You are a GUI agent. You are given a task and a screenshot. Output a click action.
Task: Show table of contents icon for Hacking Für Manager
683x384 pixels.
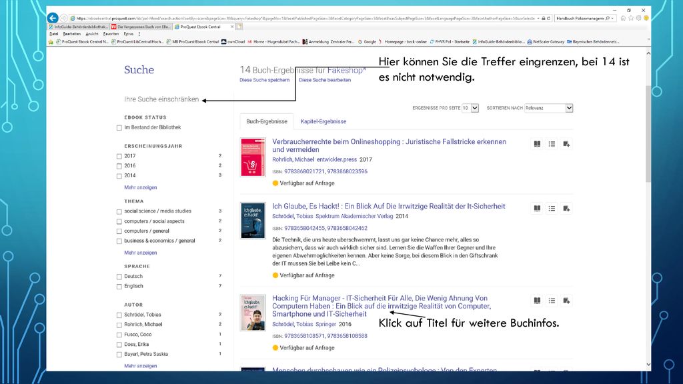click(552, 301)
